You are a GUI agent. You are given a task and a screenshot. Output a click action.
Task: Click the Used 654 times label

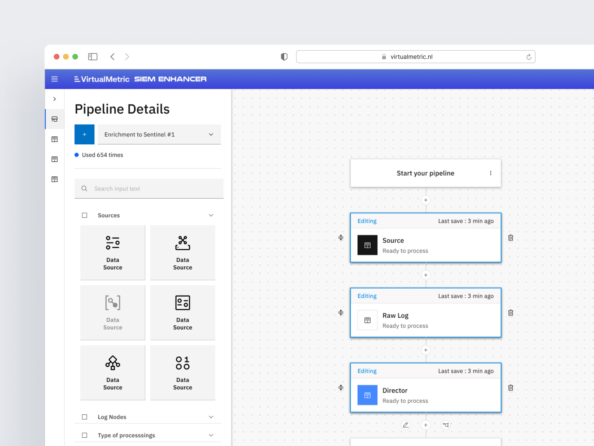coord(102,155)
